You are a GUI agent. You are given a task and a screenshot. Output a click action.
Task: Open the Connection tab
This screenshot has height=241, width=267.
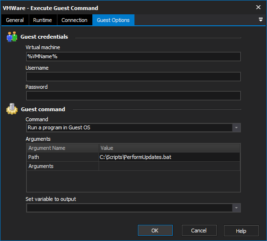[75, 20]
